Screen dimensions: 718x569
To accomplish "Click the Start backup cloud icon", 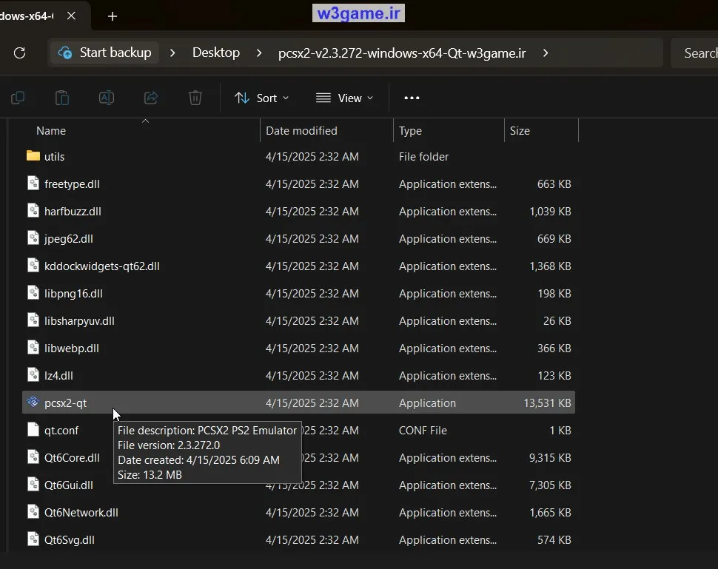I will coord(65,53).
